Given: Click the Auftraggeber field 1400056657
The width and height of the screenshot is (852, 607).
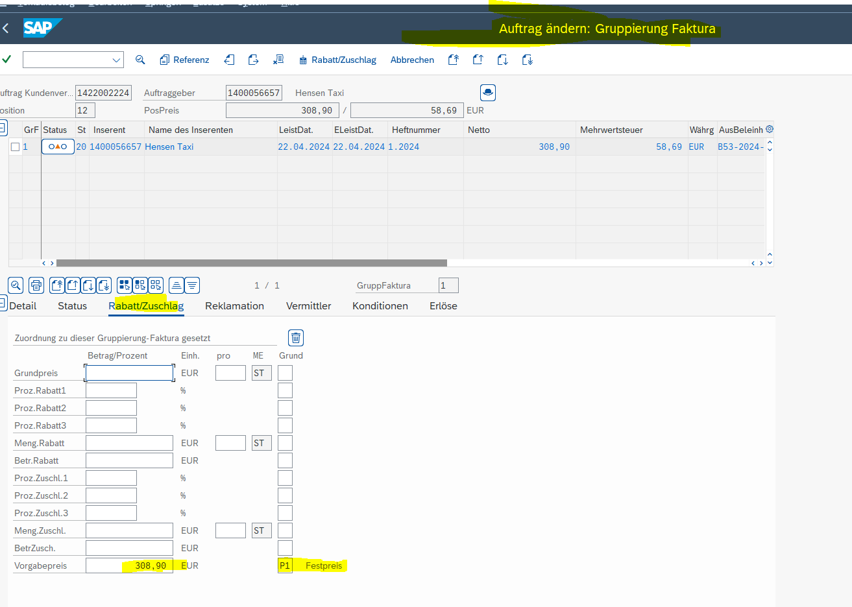Looking at the screenshot, I should pos(254,93).
